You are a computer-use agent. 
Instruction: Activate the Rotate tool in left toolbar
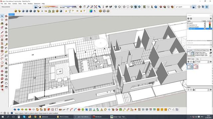2,79
